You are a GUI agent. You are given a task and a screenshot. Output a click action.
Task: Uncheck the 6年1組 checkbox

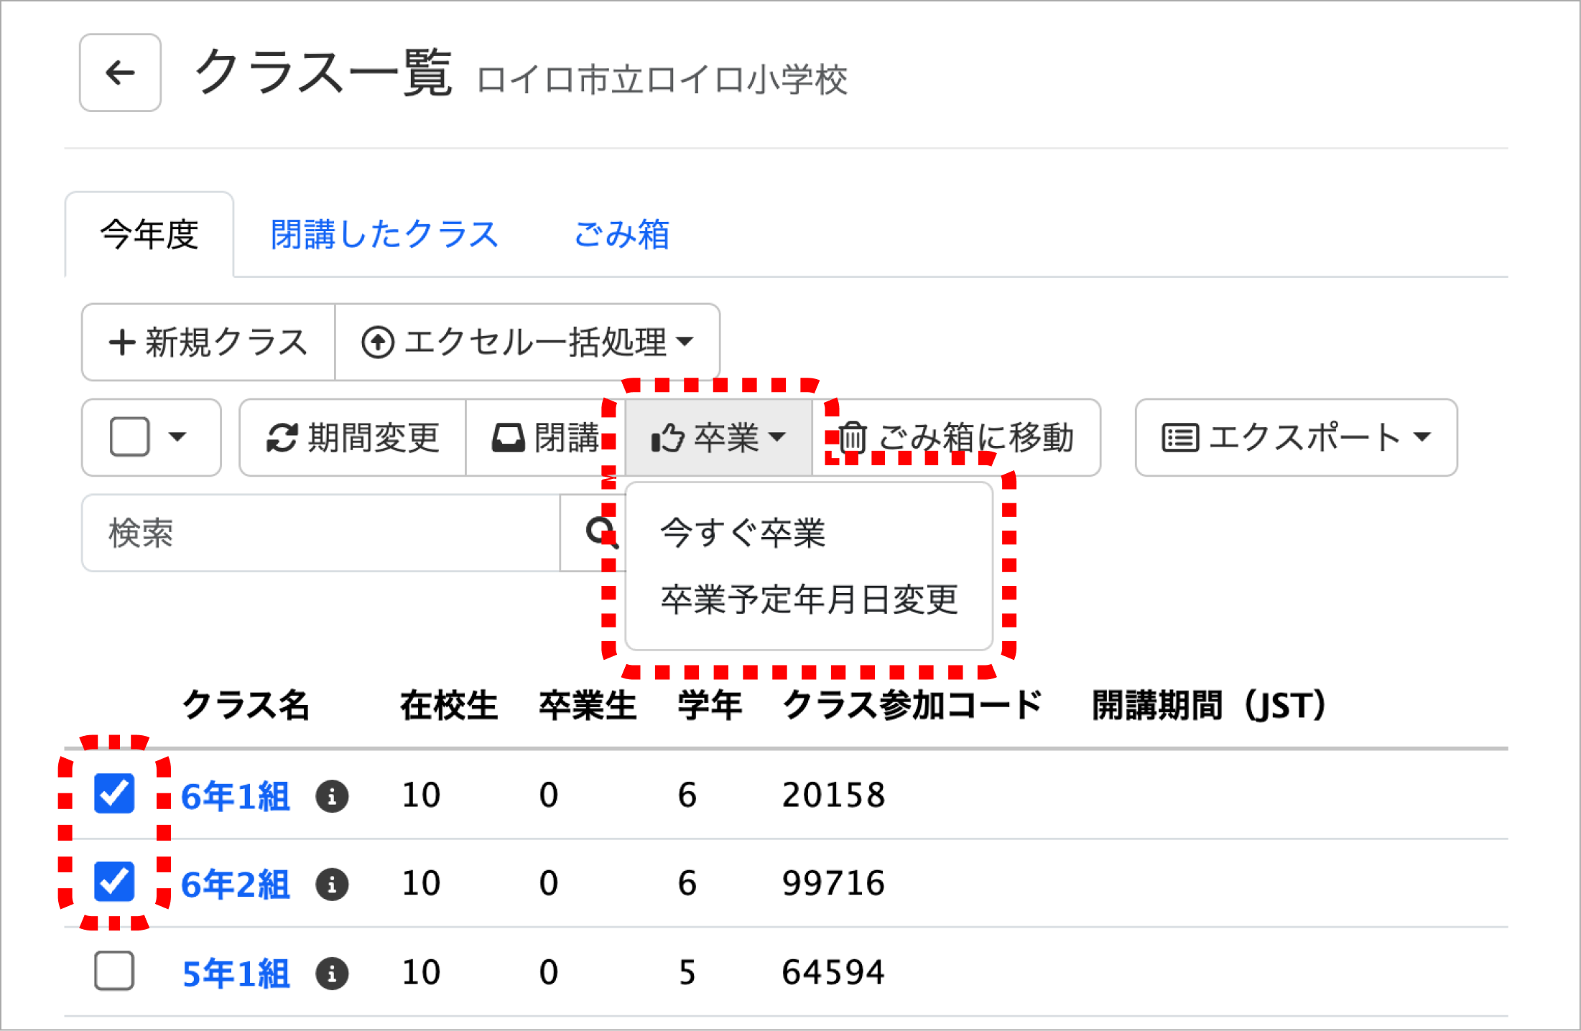[114, 794]
